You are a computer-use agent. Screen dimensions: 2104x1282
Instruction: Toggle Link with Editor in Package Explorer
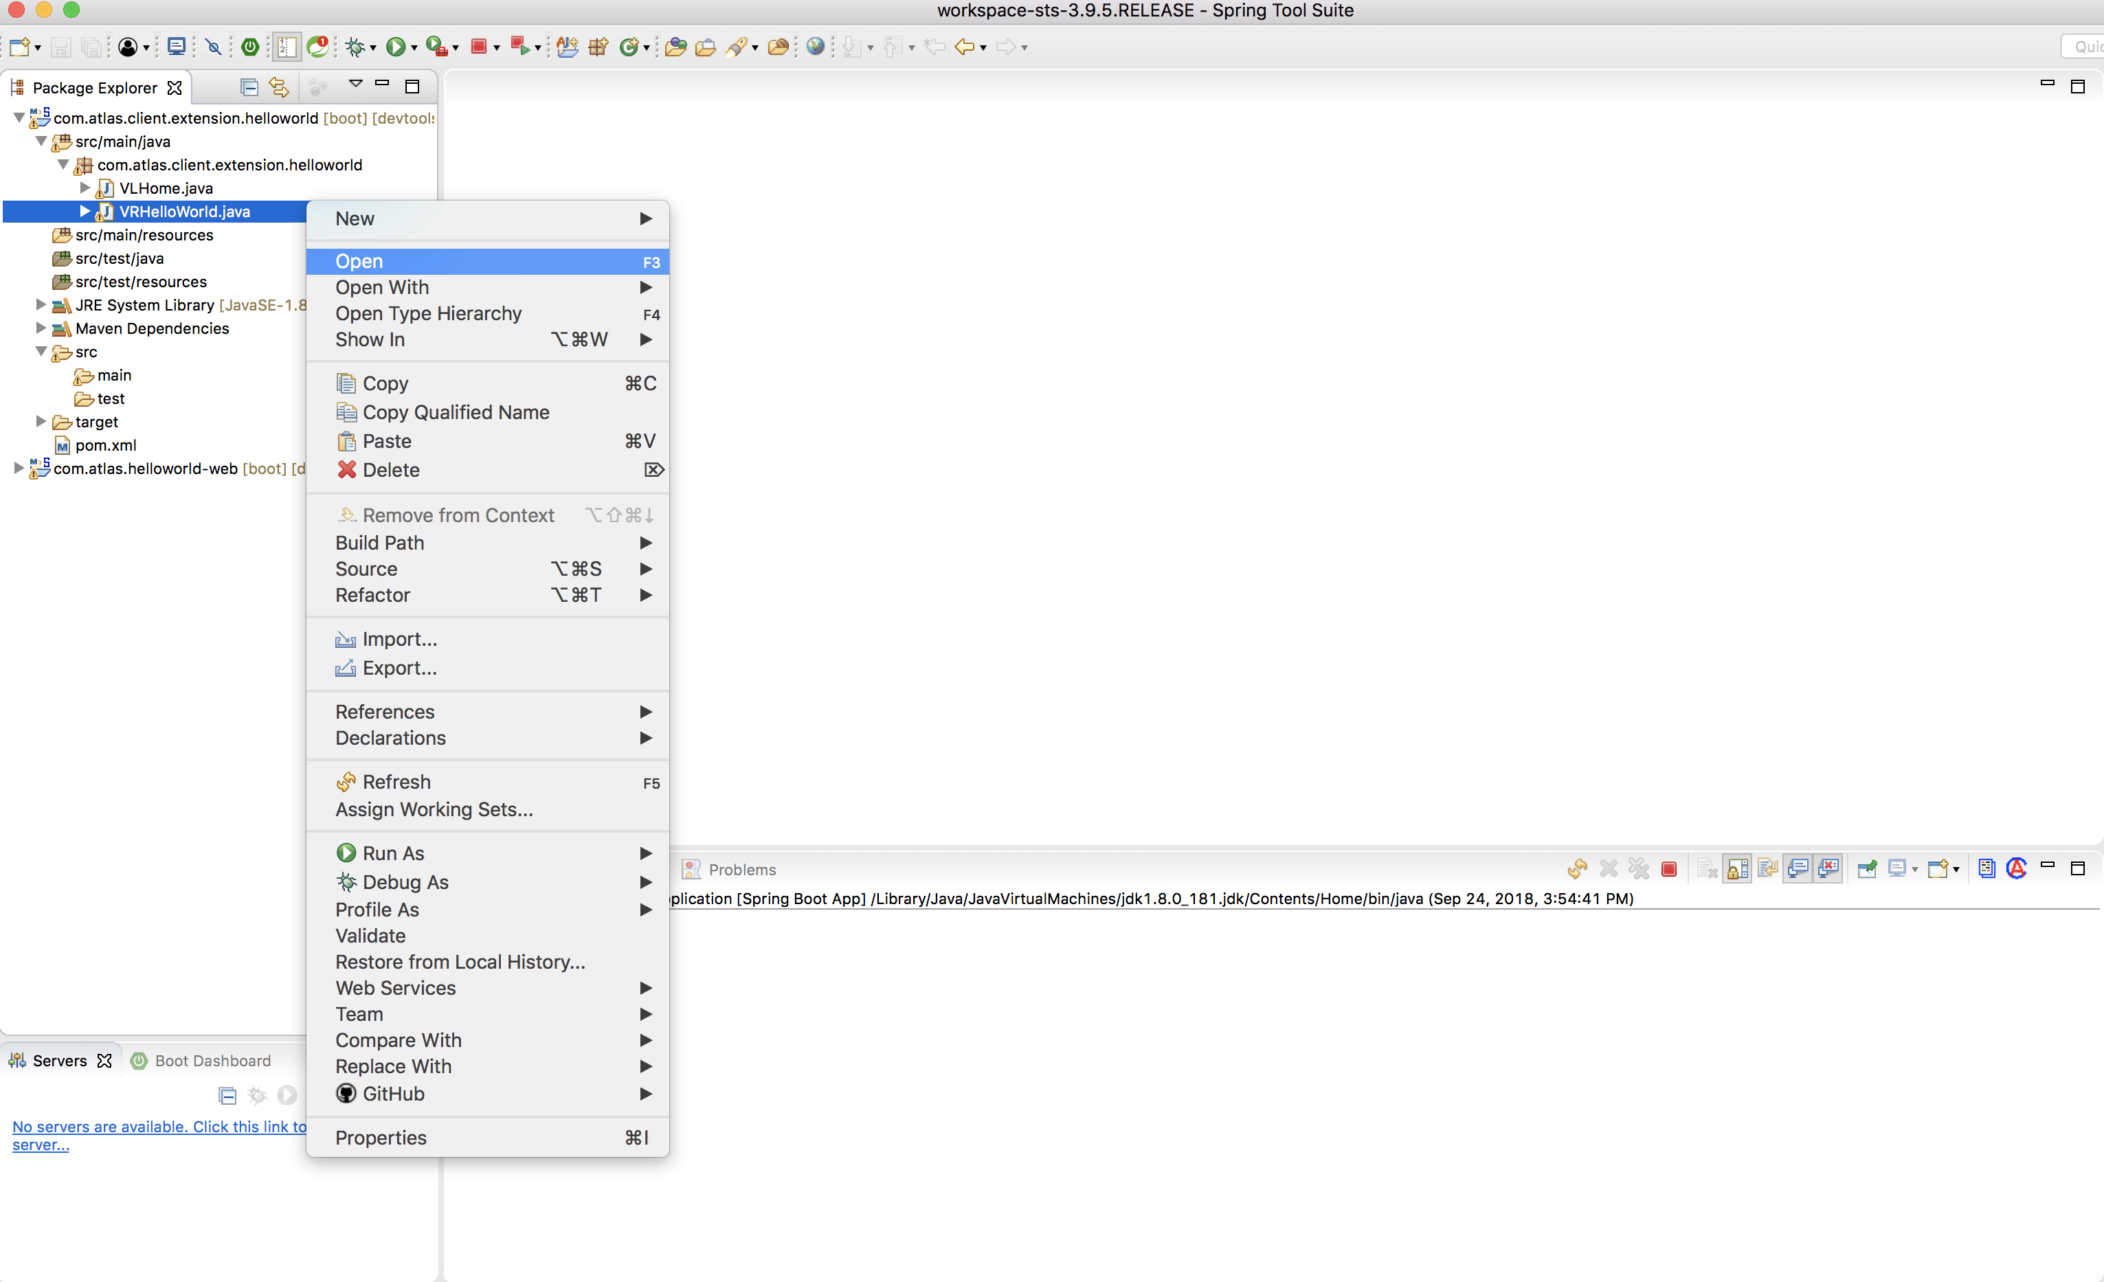click(x=279, y=87)
